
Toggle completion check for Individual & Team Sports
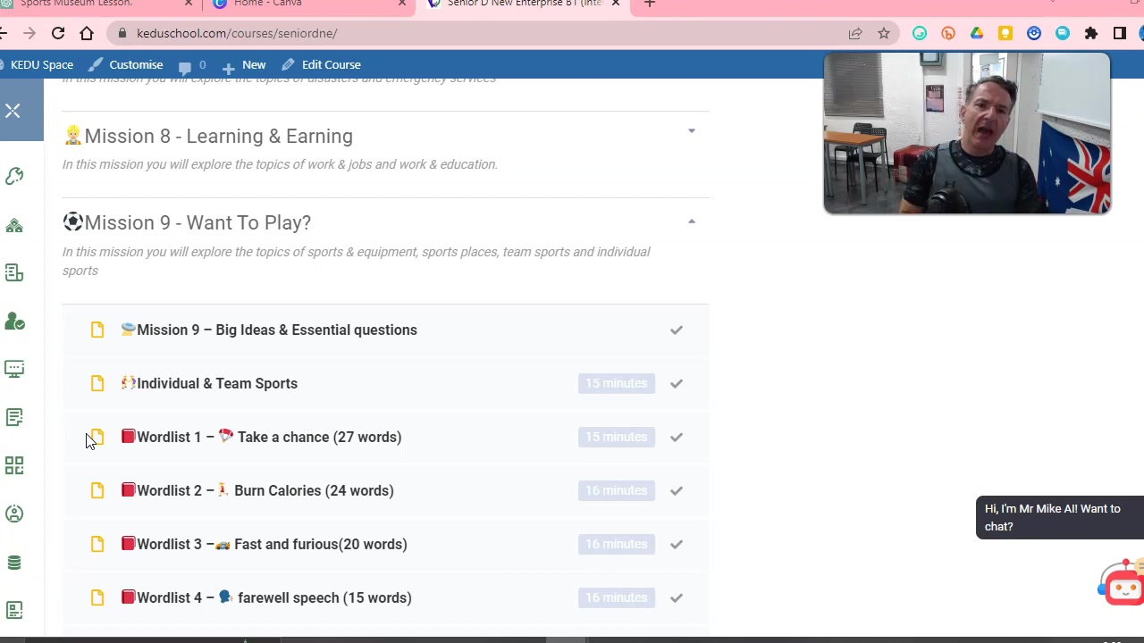(x=677, y=383)
